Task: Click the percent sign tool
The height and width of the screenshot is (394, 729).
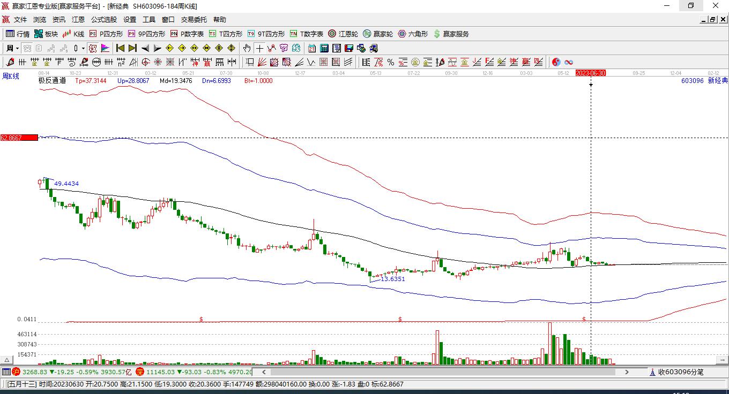Action: click(x=391, y=62)
